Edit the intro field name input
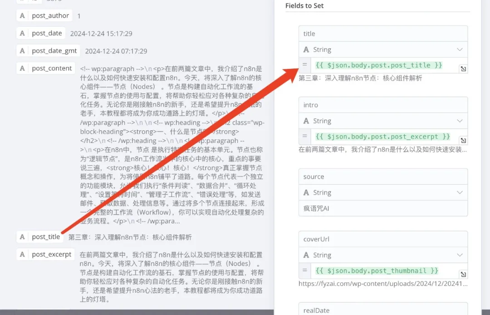The image size is (490, 315). pyautogui.click(x=383, y=105)
